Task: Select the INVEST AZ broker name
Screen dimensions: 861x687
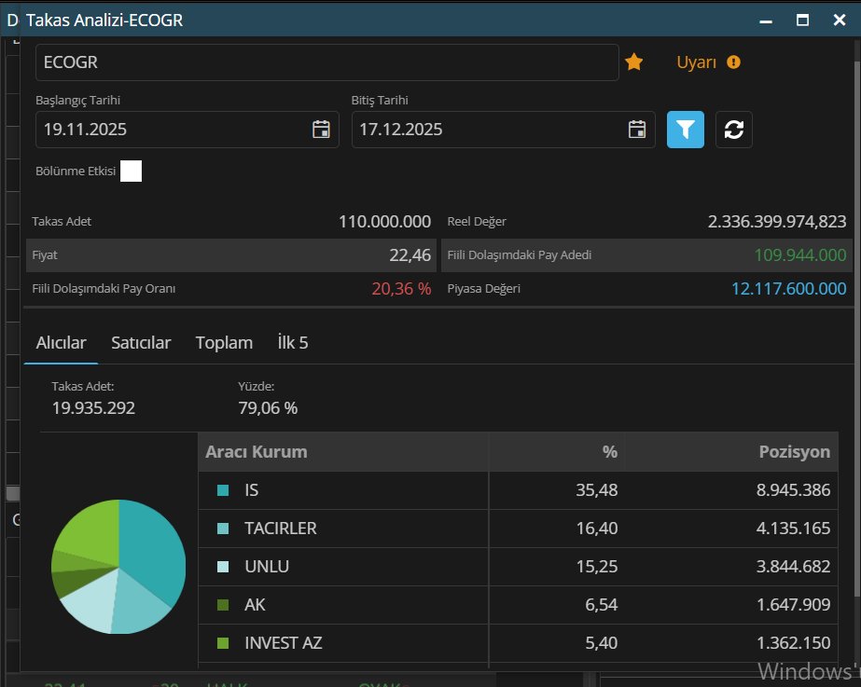Action: (x=284, y=642)
